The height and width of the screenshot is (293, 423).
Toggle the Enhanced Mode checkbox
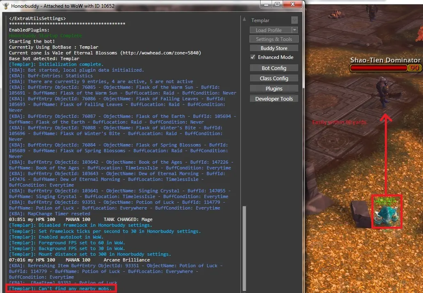pos(253,57)
